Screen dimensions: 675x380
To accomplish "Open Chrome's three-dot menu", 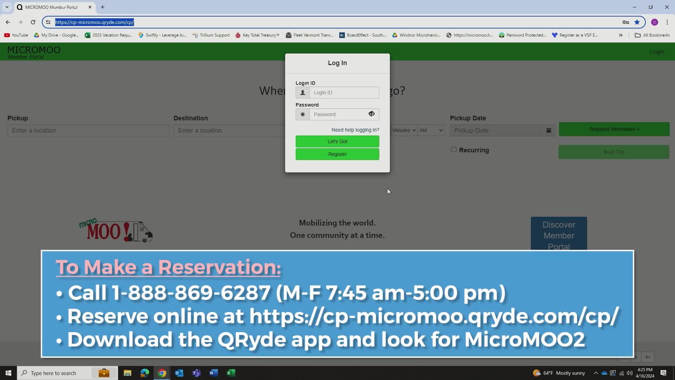I will tap(667, 22).
